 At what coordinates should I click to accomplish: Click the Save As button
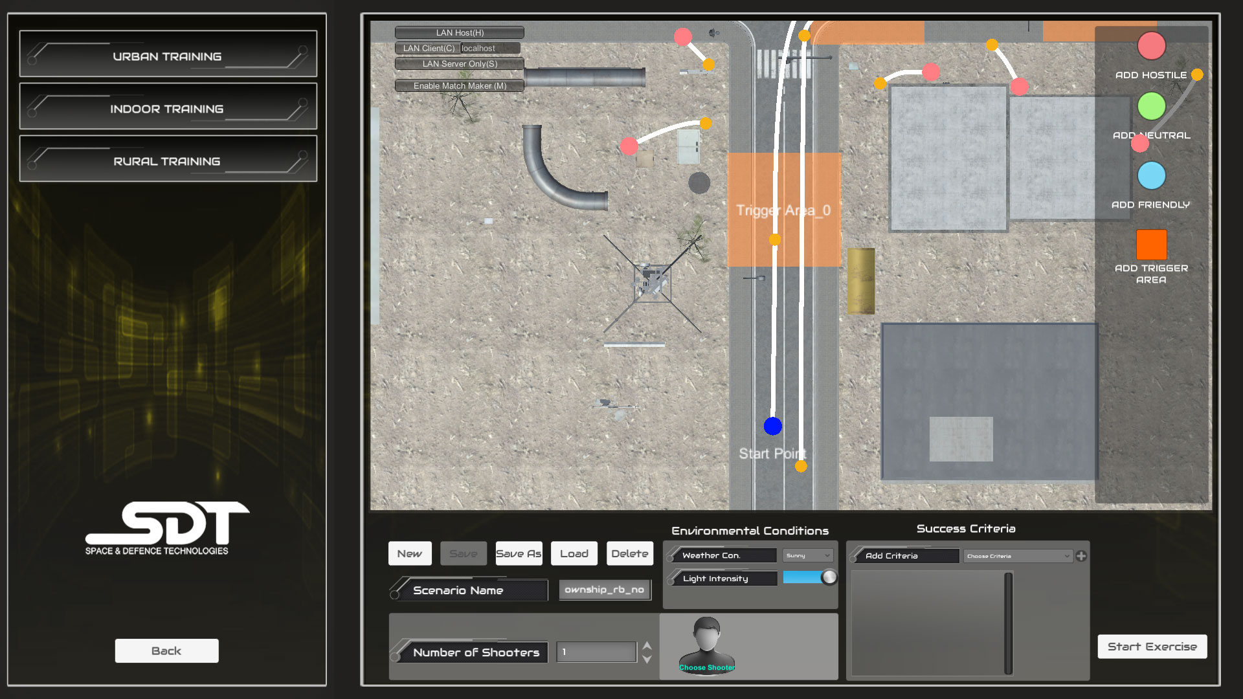(519, 553)
